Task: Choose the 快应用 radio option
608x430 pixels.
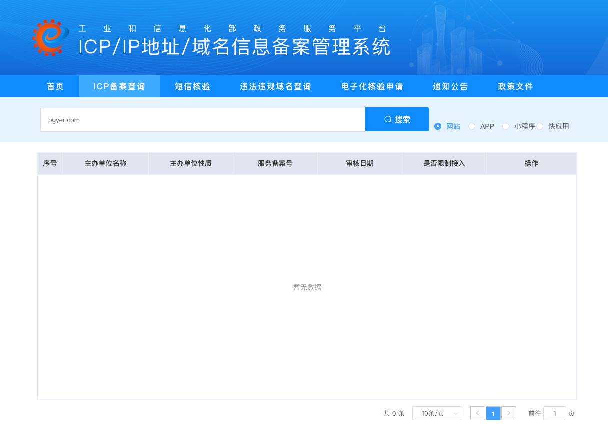Action: pos(540,126)
